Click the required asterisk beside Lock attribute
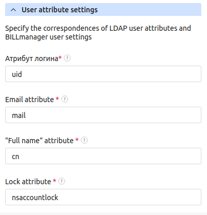The image size is (207, 215). [x=54, y=181]
